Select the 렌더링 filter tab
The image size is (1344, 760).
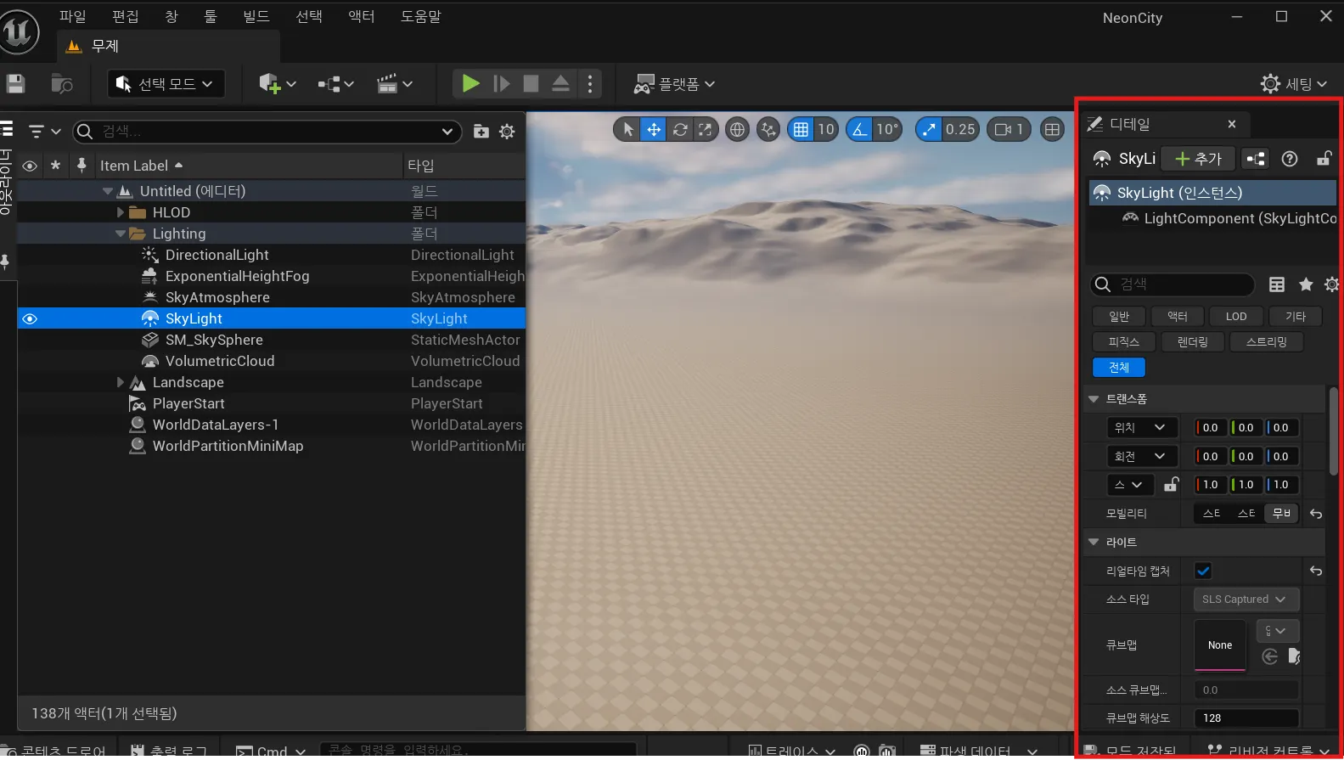(1192, 341)
